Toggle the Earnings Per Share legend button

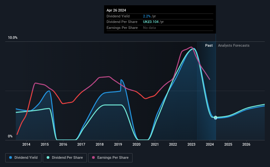coord(110,158)
